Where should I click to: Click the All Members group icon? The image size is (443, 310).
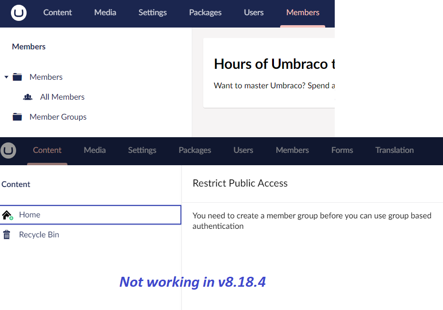click(28, 97)
